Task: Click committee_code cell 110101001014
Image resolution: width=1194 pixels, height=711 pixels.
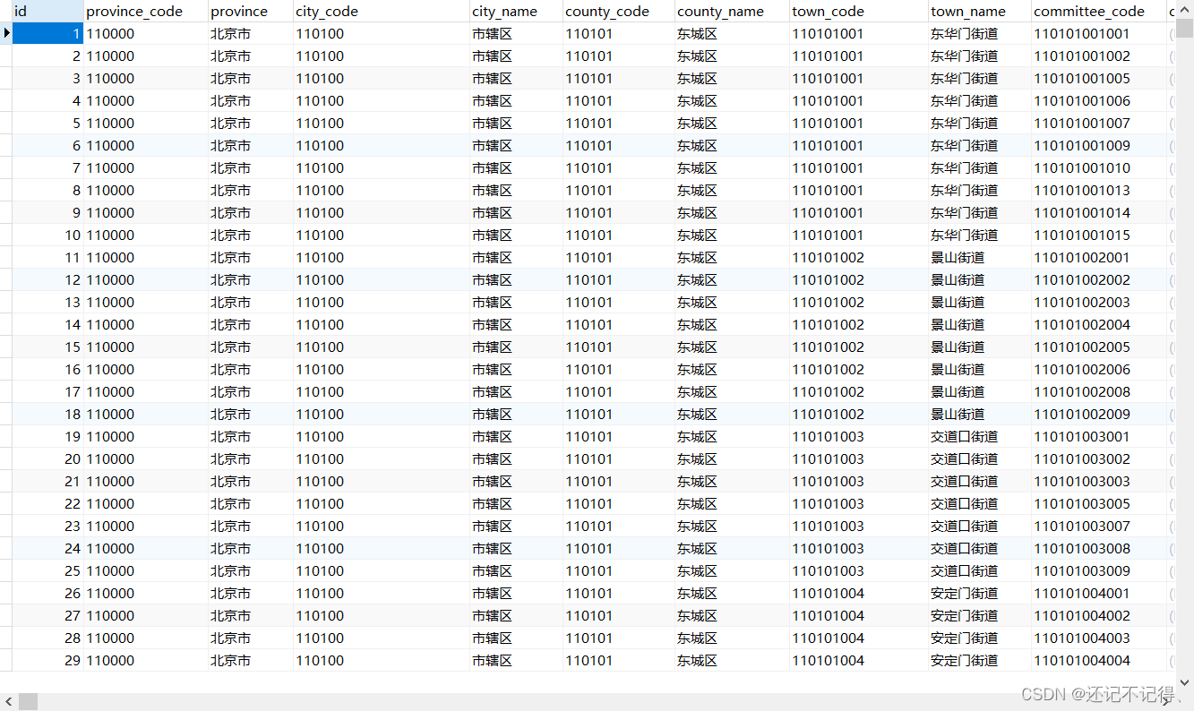Action: 1099,212
